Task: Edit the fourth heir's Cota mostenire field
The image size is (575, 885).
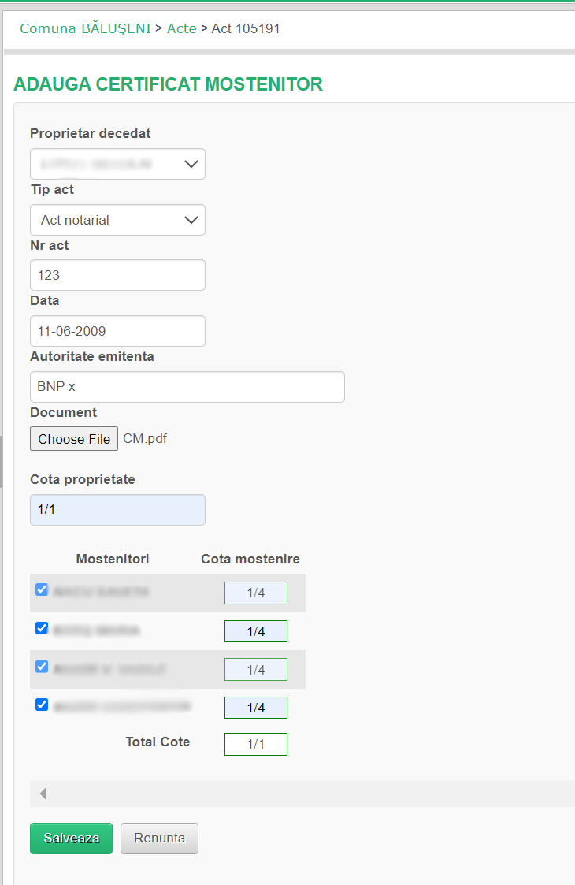Action: click(x=256, y=708)
